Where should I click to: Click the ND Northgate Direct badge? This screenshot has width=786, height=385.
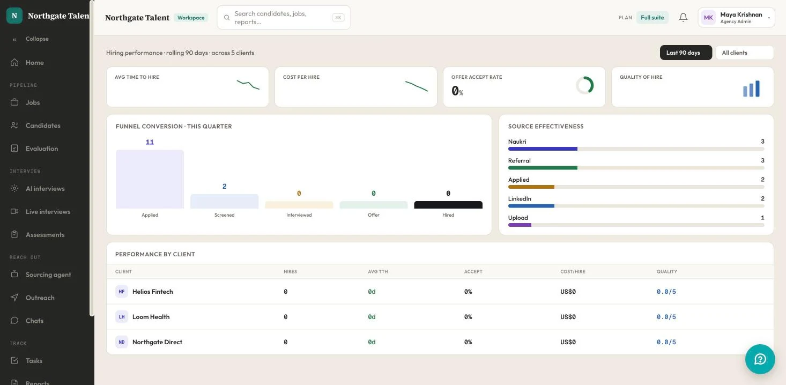(x=122, y=342)
